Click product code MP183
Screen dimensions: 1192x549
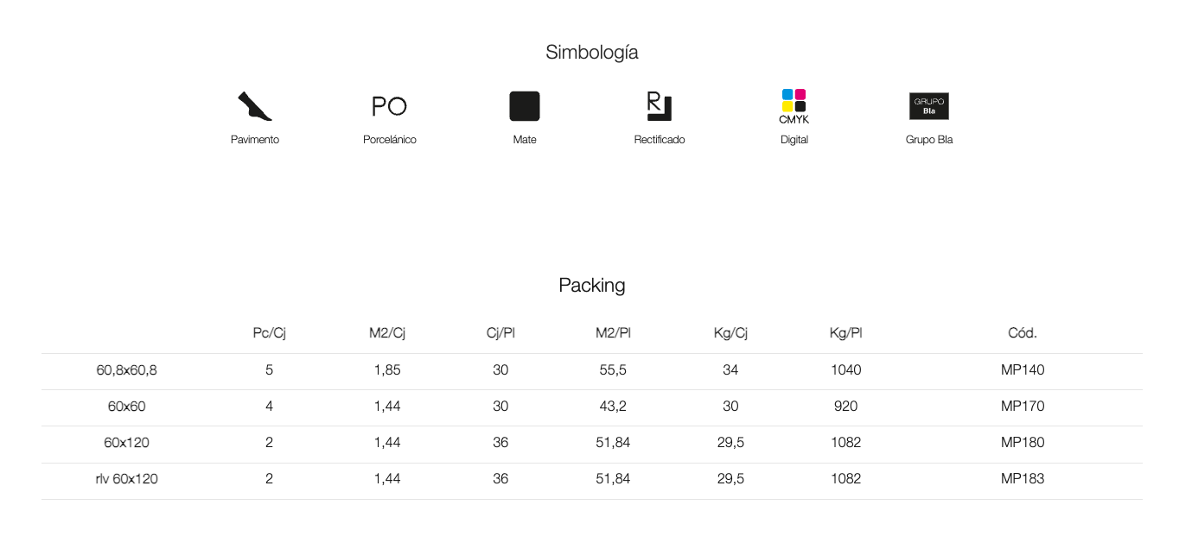tap(1023, 479)
